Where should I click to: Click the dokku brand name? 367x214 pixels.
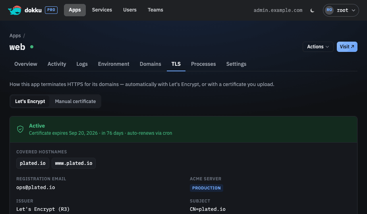tap(33, 10)
